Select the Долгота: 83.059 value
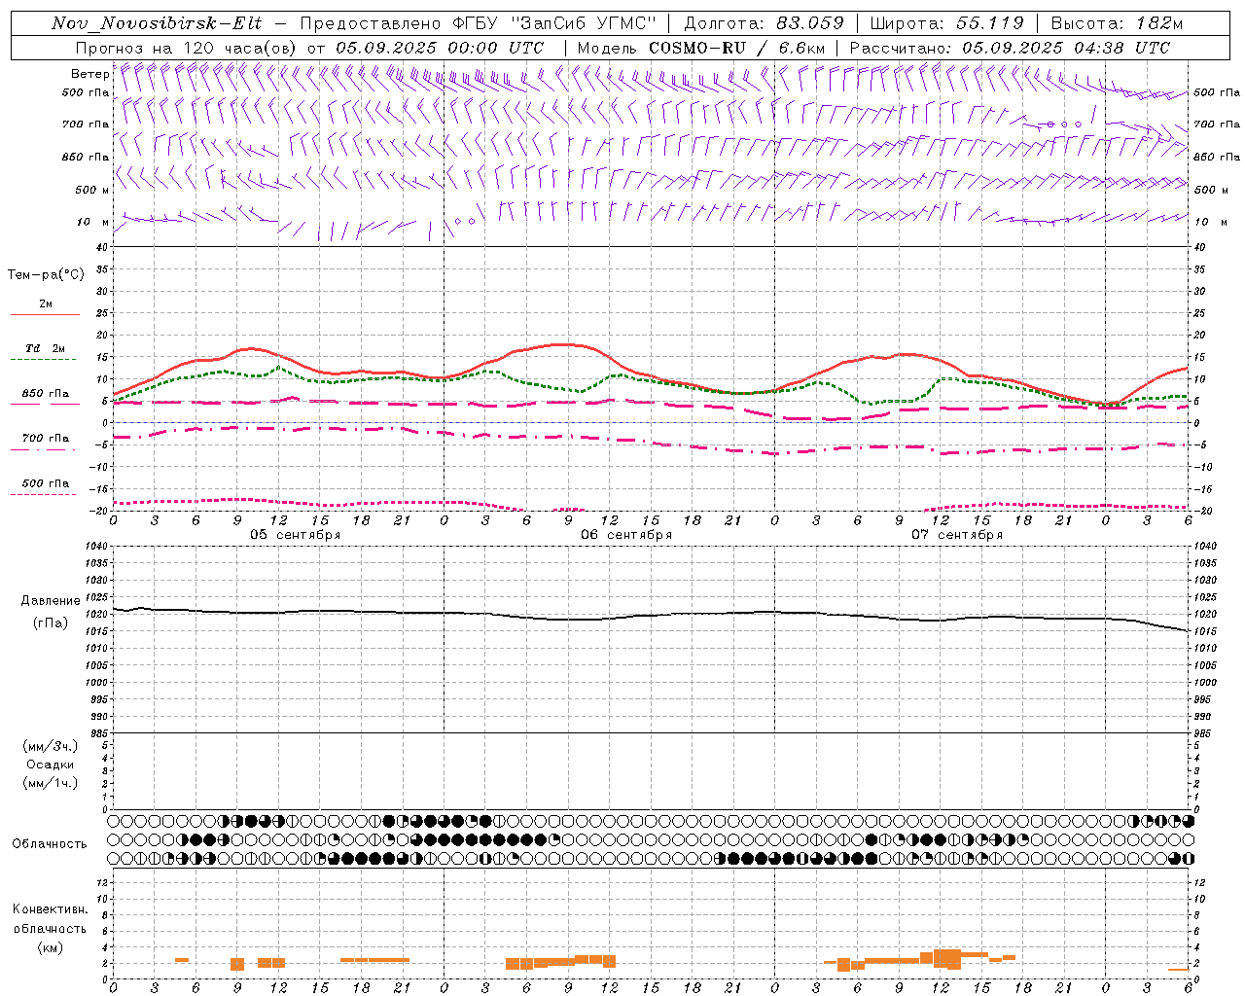 (x=764, y=23)
